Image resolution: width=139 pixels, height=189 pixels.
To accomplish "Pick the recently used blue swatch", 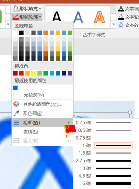I will pos(15,87).
